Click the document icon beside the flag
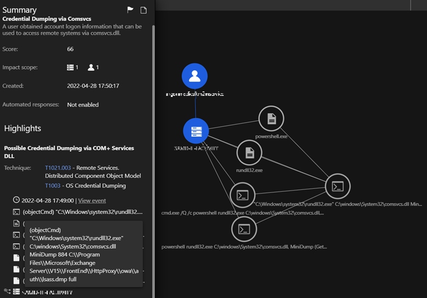This screenshot has width=427, height=298. (143, 10)
